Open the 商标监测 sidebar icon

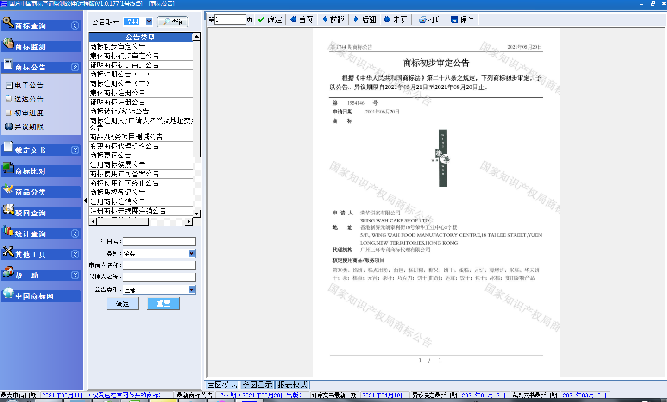(8, 44)
